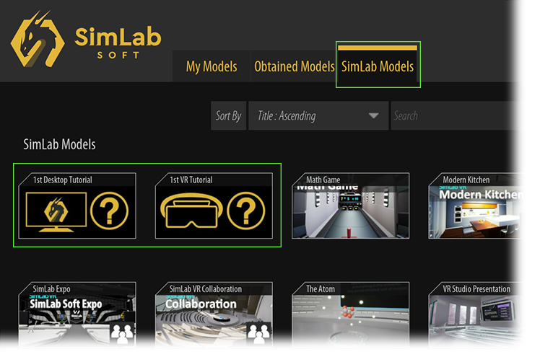The width and height of the screenshot is (540, 362).
Task: Click the monitor icon in 1st Desktop Tutorial
Action: click(56, 212)
